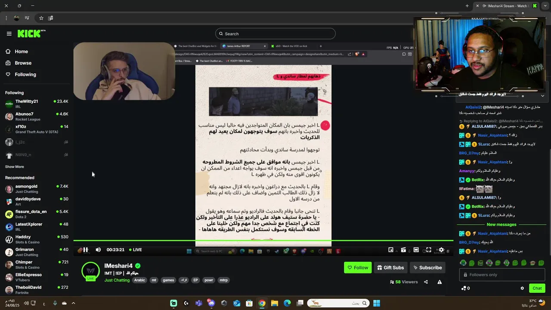Open player settings gear
This screenshot has width=551, height=310.
[x=441, y=250]
